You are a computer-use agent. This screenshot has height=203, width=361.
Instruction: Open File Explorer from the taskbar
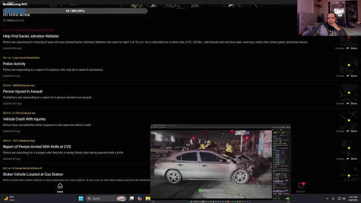148,198
